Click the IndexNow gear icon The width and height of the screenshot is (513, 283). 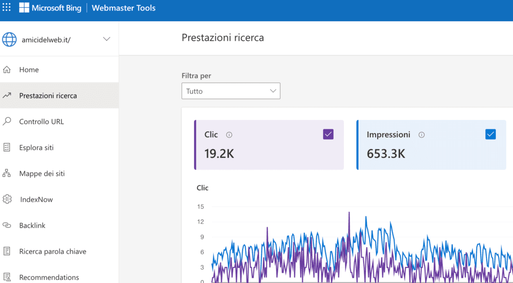coord(7,199)
